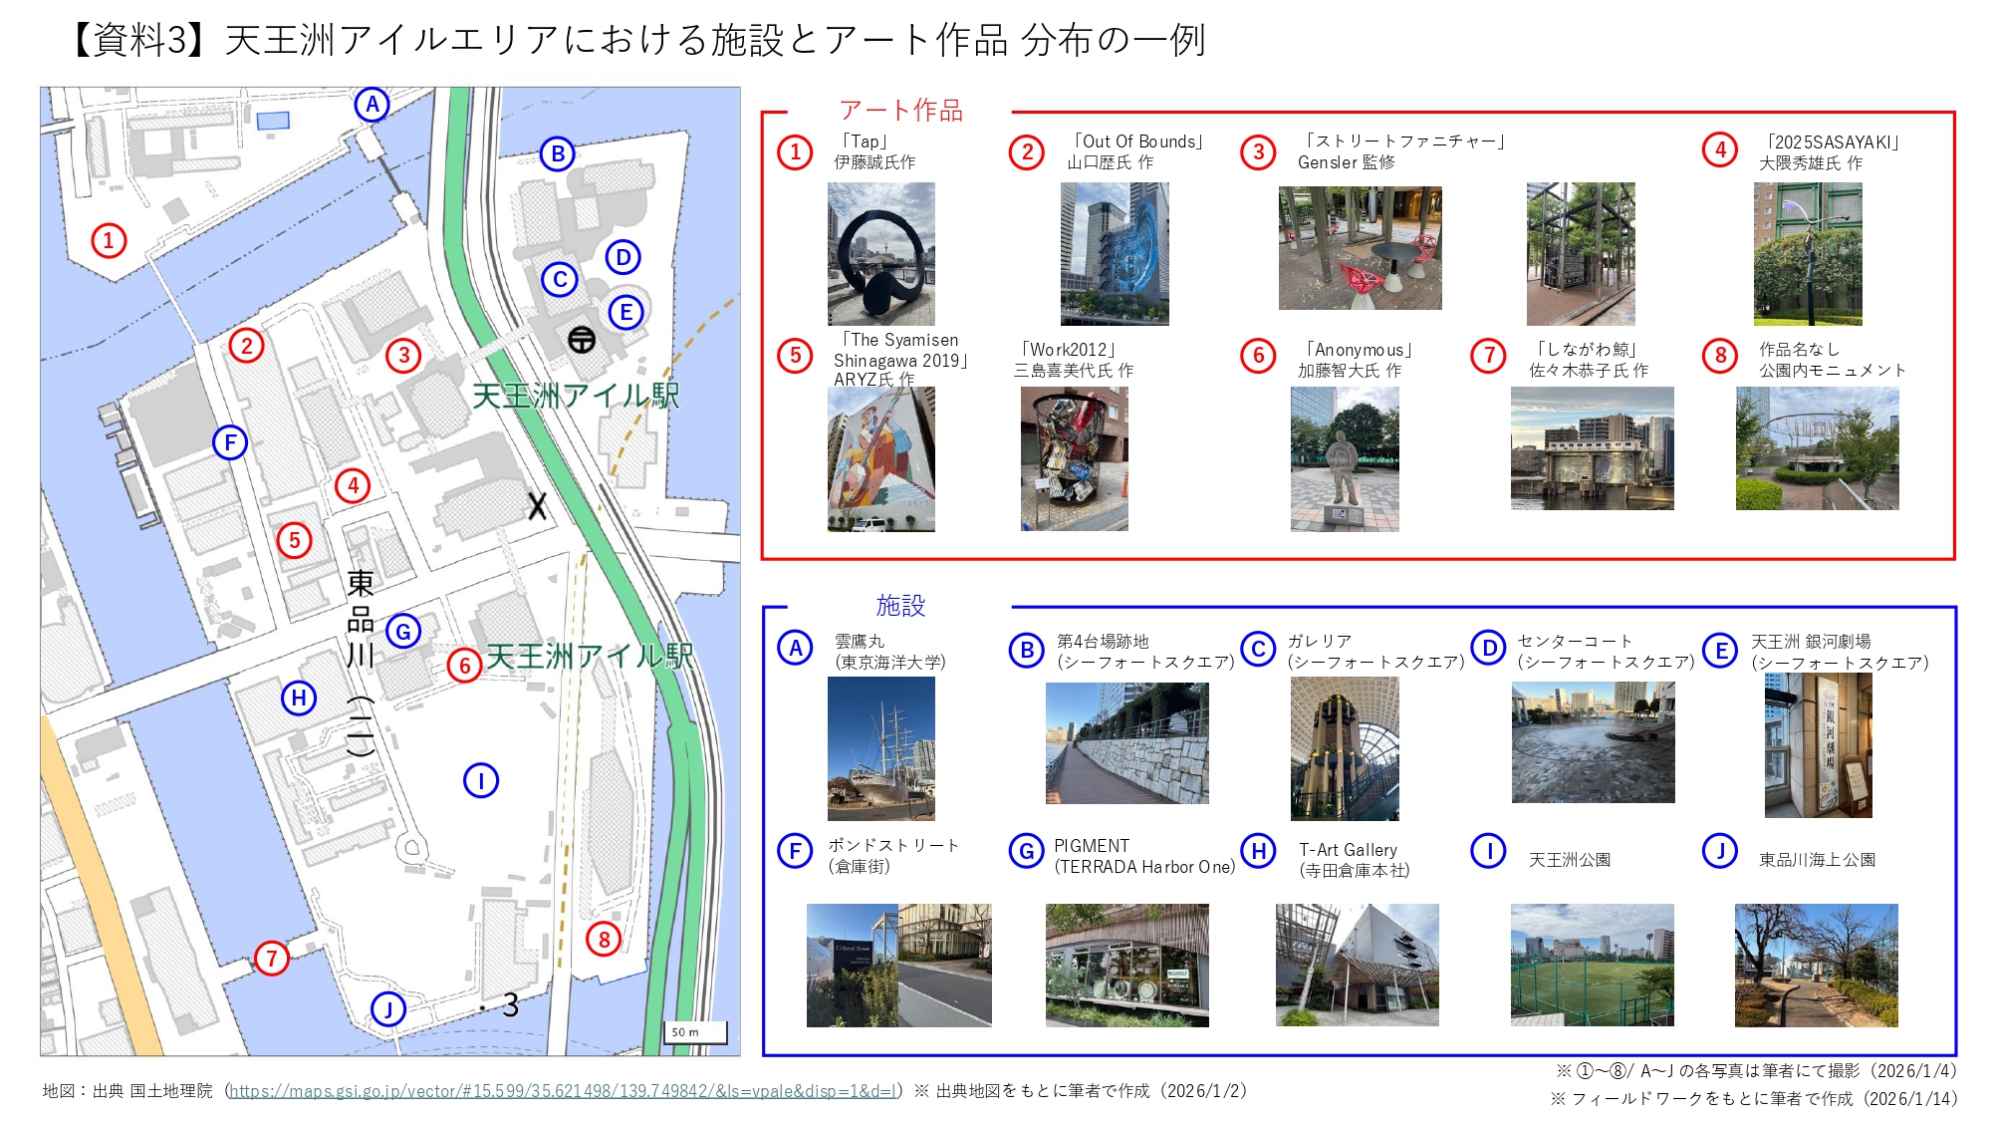The image size is (1992, 1121).
Task: Click blue marker I in park area
Action: click(481, 780)
